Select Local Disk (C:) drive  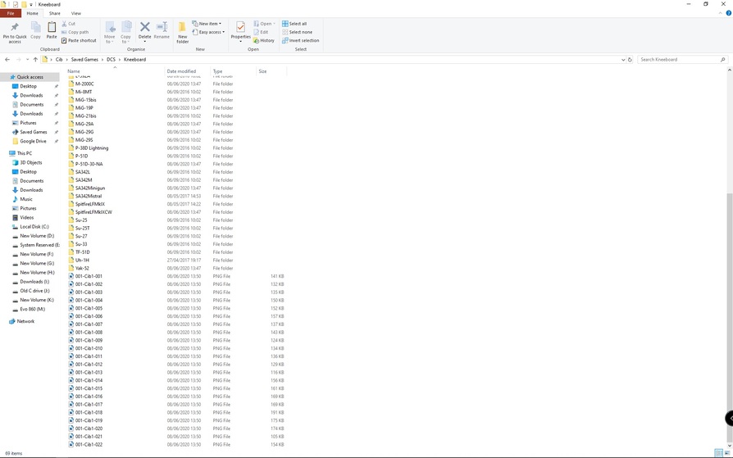tap(34, 227)
